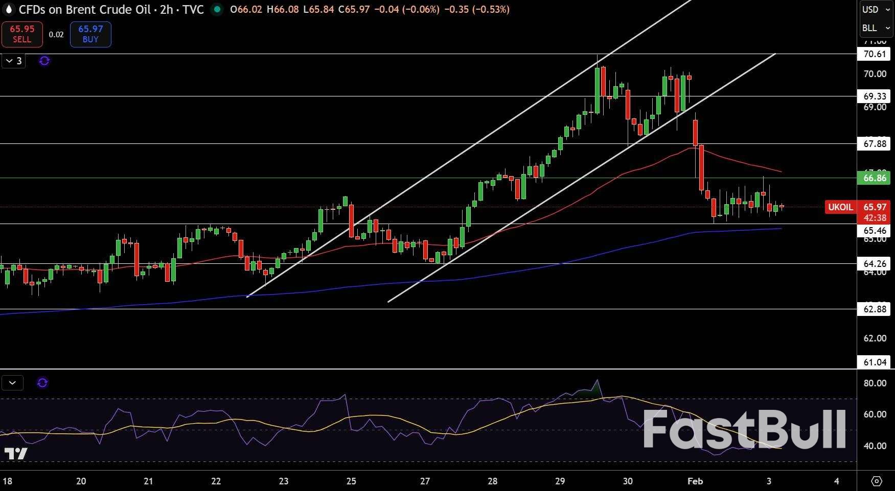Select the 70.61 horizontal line price label
This screenshot has height=491, width=895.
tap(875, 54)
